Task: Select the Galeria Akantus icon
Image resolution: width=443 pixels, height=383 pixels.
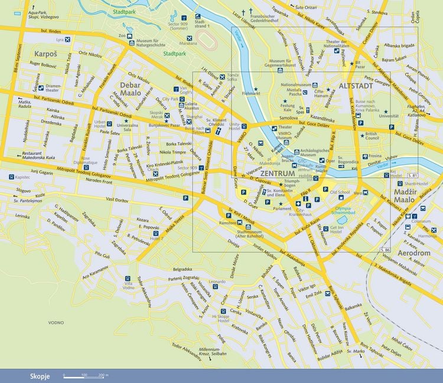Action: [181, 105]
